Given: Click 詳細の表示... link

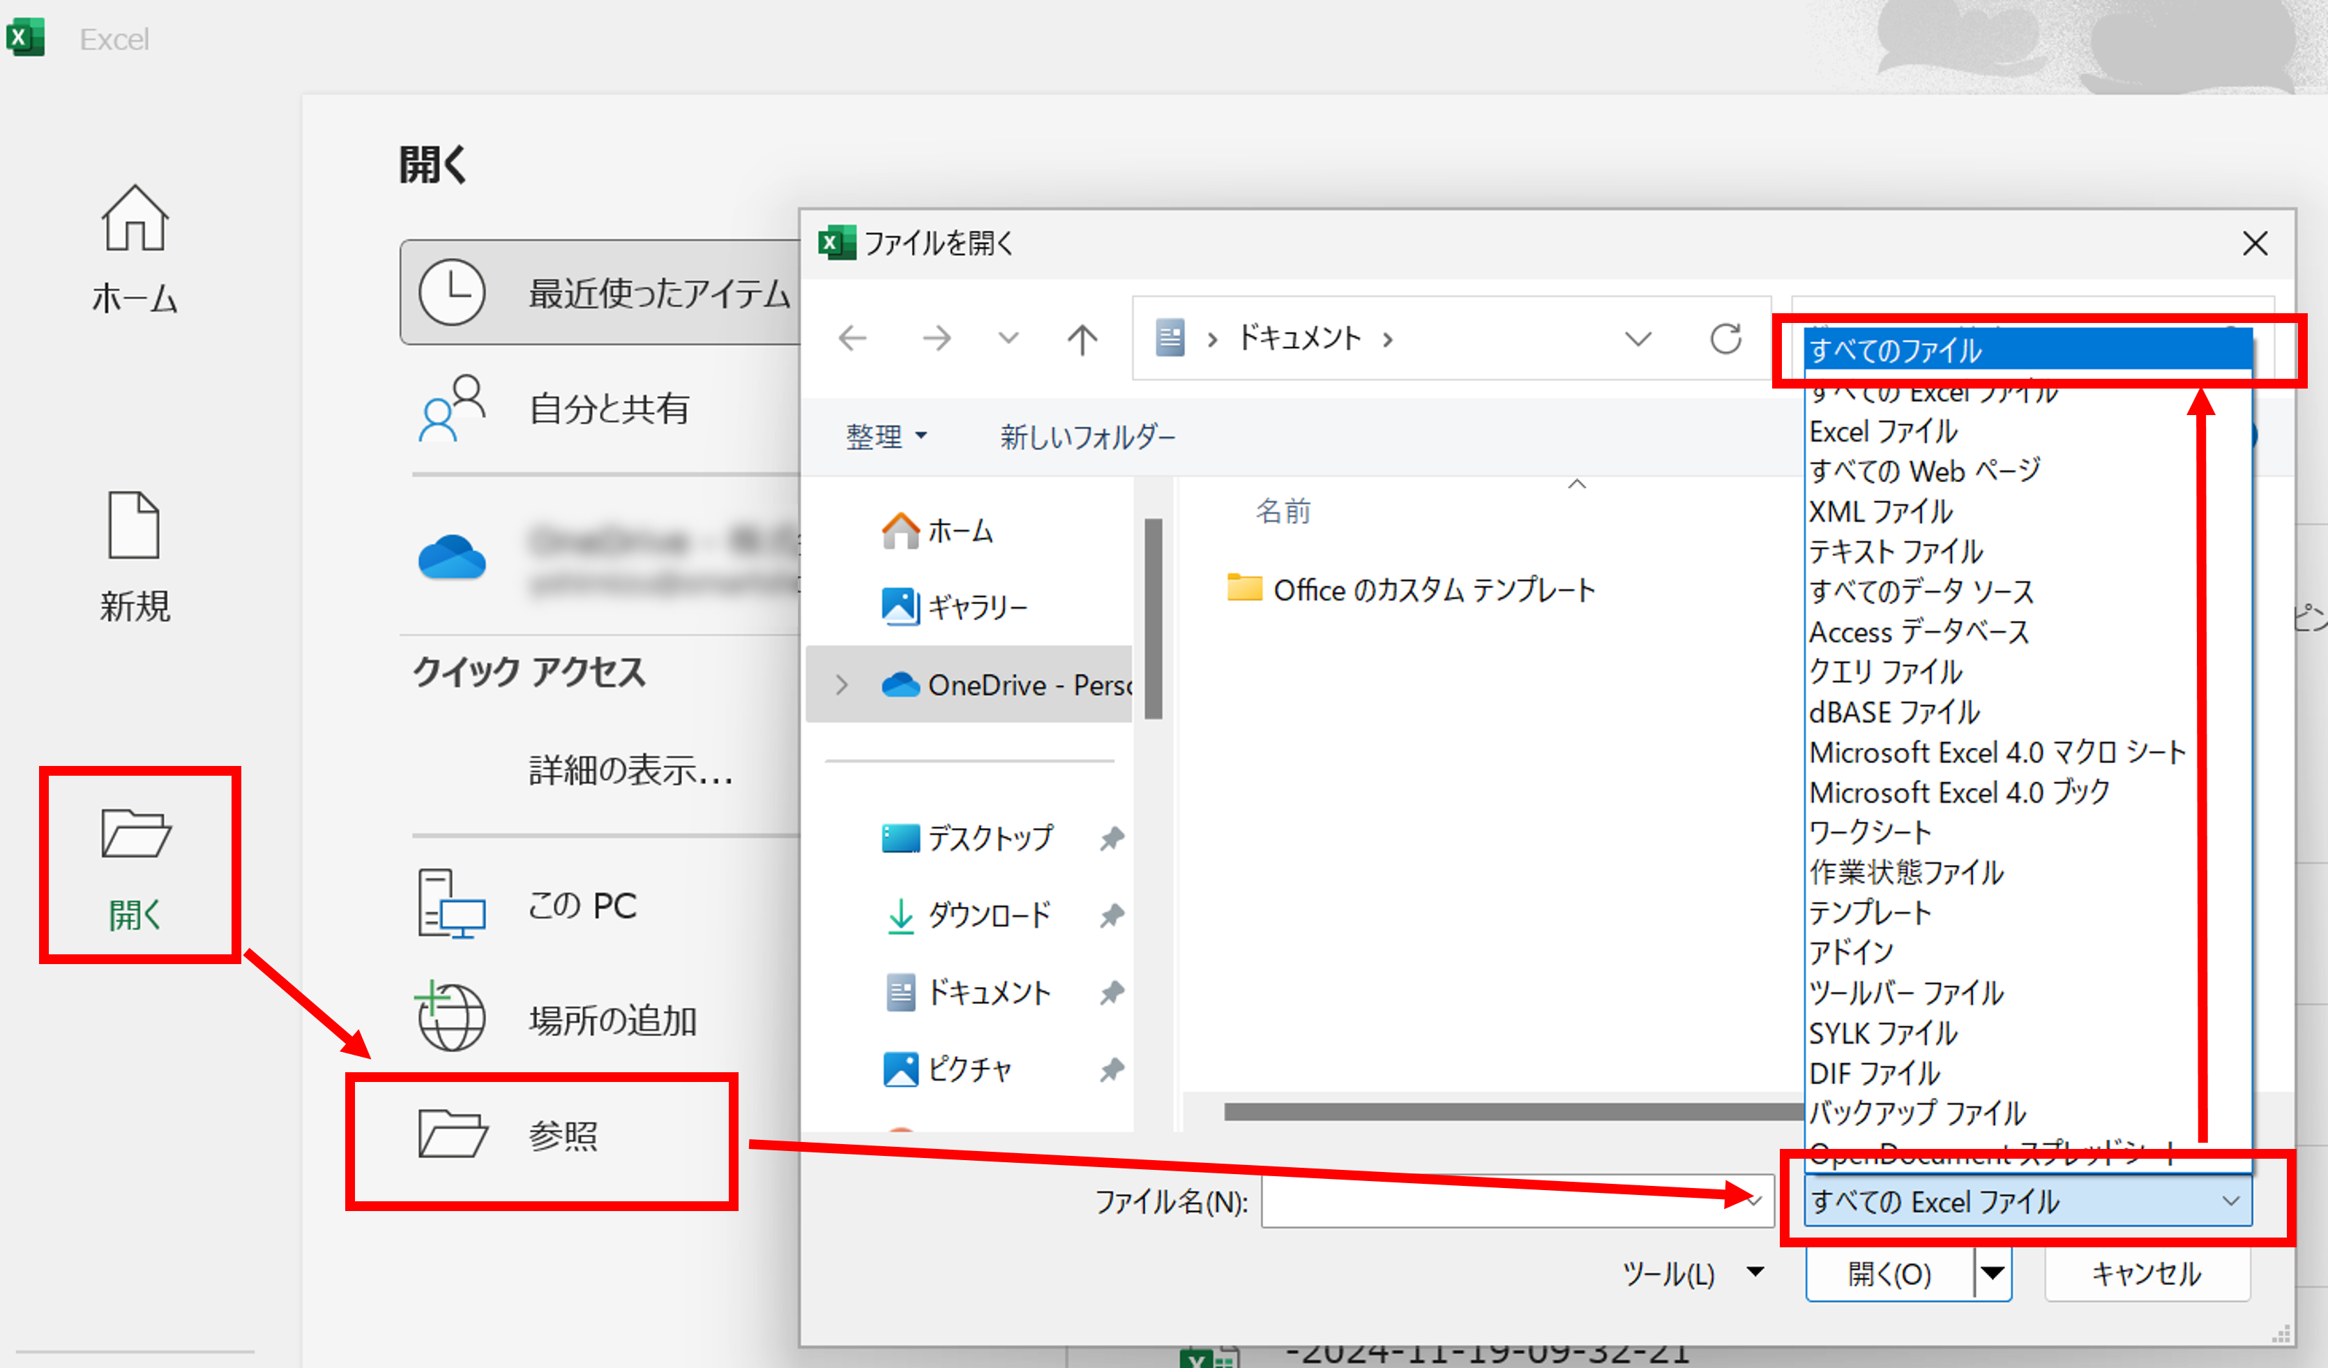Looking at the screenshot, I should point(631,769).
